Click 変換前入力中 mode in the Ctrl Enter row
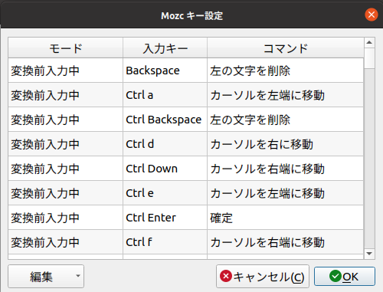This screenshot has height=292, width=383. click(66, 218)
